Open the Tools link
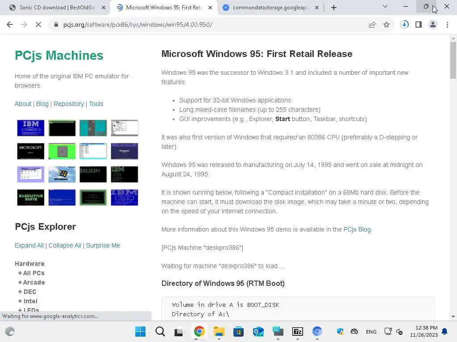Screen dimensions: 457x342 tap(96, 104)
